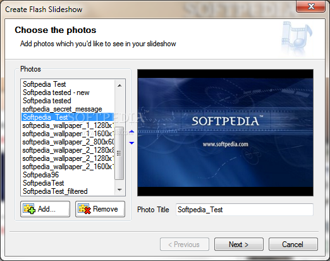Viewport: 330px width, 261px height.
Task: Select the 'SoftpediaTest' list entry
Action: [x=68, y=183]
